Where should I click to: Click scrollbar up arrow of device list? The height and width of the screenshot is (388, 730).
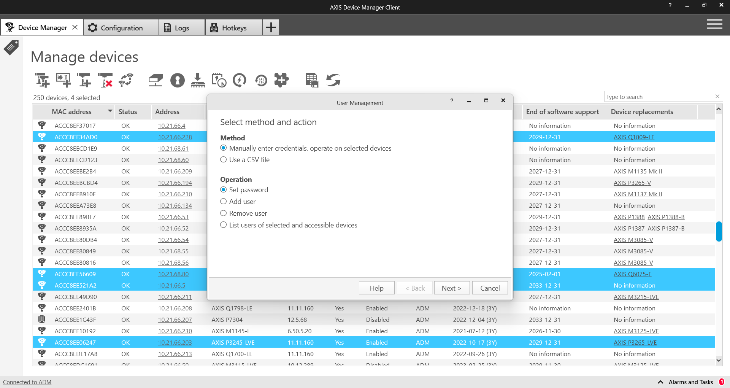[719, 110]
